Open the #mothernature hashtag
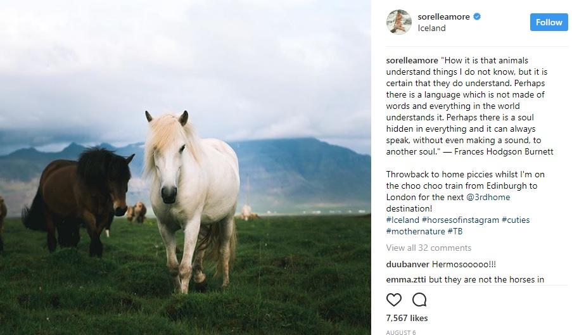 (x=416, y=231)
